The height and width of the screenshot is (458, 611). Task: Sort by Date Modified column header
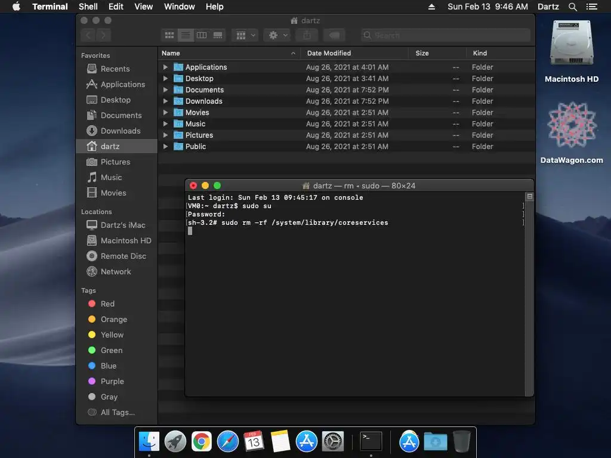[x=354, y=53]
